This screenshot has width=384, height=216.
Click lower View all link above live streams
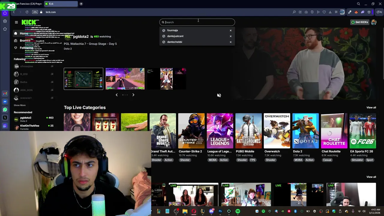coord(371,177)
